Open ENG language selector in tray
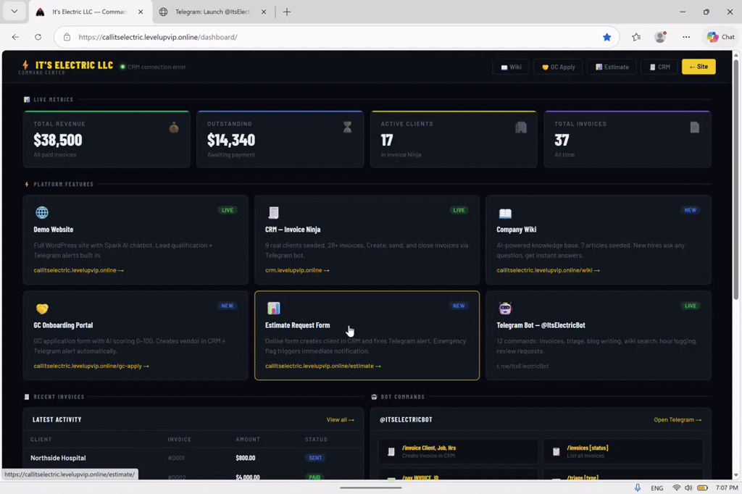Viewport: 742px width, 494px height. tap(656, 488)
